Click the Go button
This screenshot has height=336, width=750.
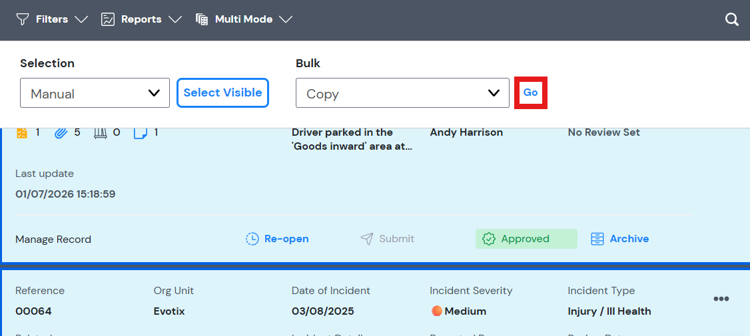(x=530, y=92)
